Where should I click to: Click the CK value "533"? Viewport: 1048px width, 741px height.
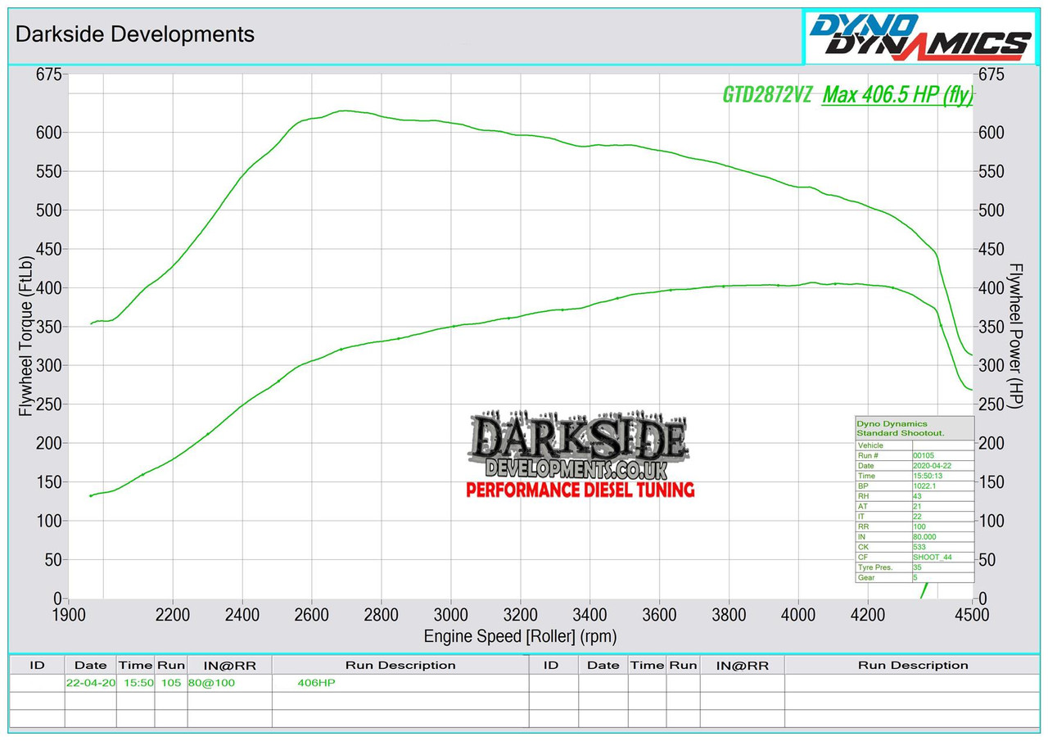pos(919,547)
